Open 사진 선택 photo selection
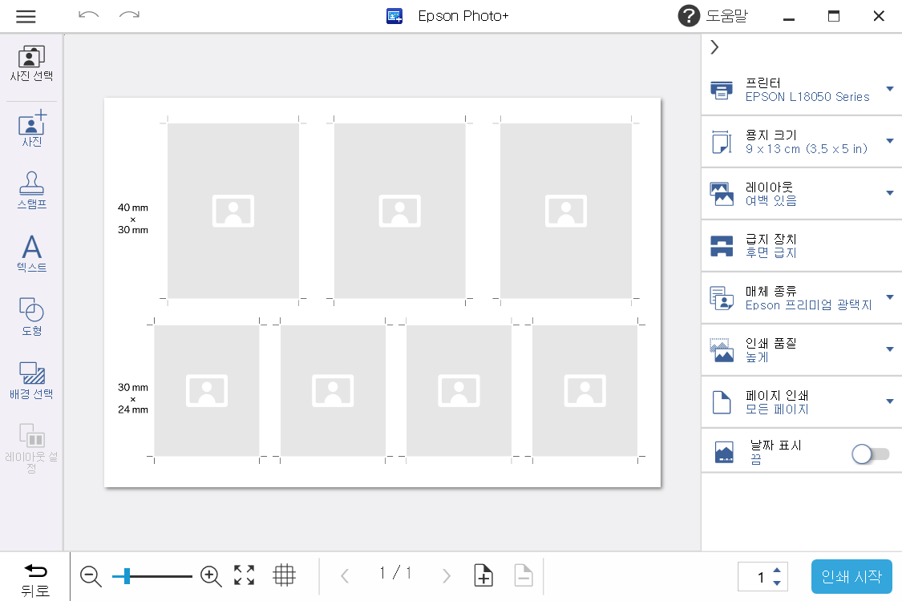Screen dimensions: 902x601 pos(31,64)
